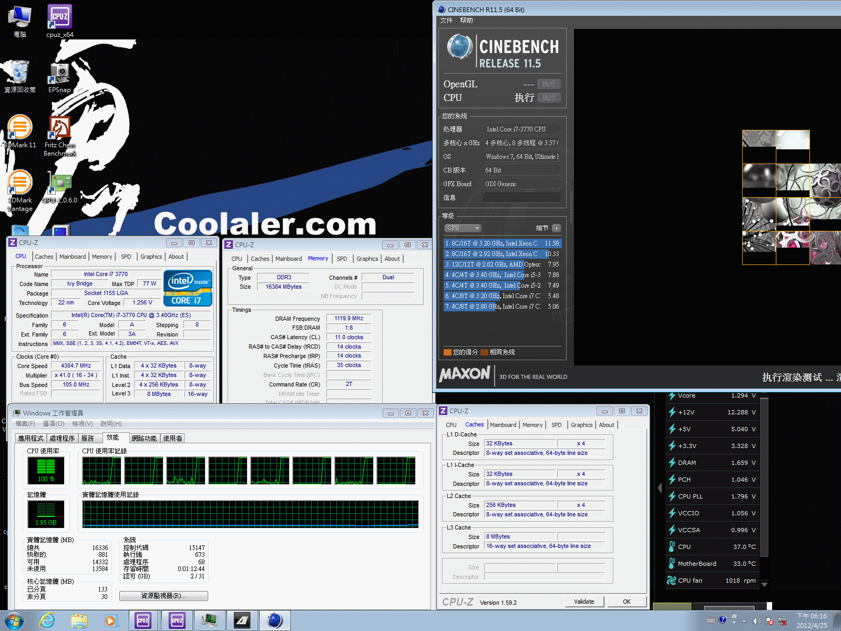The width and height of the screenshot is (841, 631).
Task: Open About tab in CPU-Z Caches window
Action: 607,425
